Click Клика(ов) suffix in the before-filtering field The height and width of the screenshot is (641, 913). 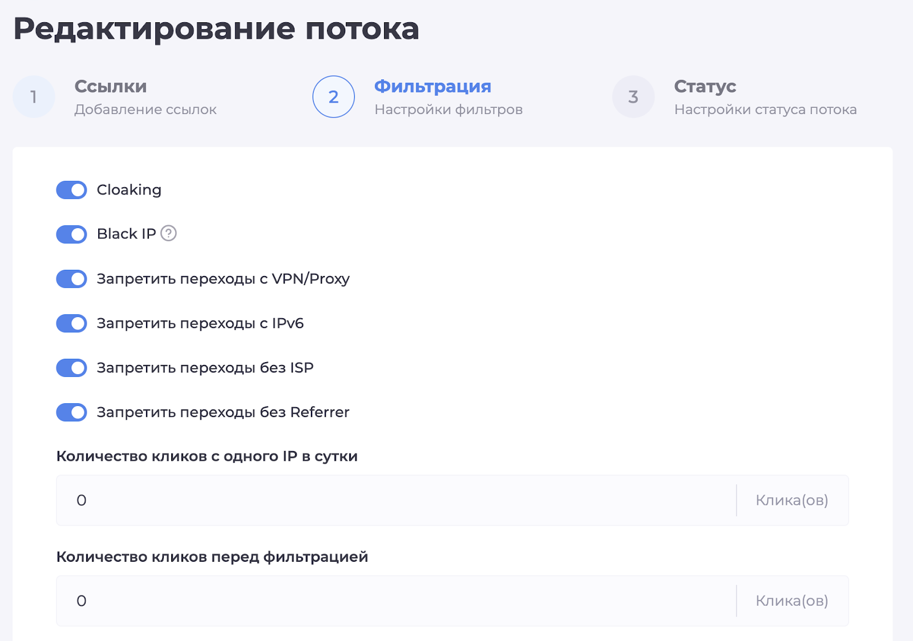[x=792, y=601]
